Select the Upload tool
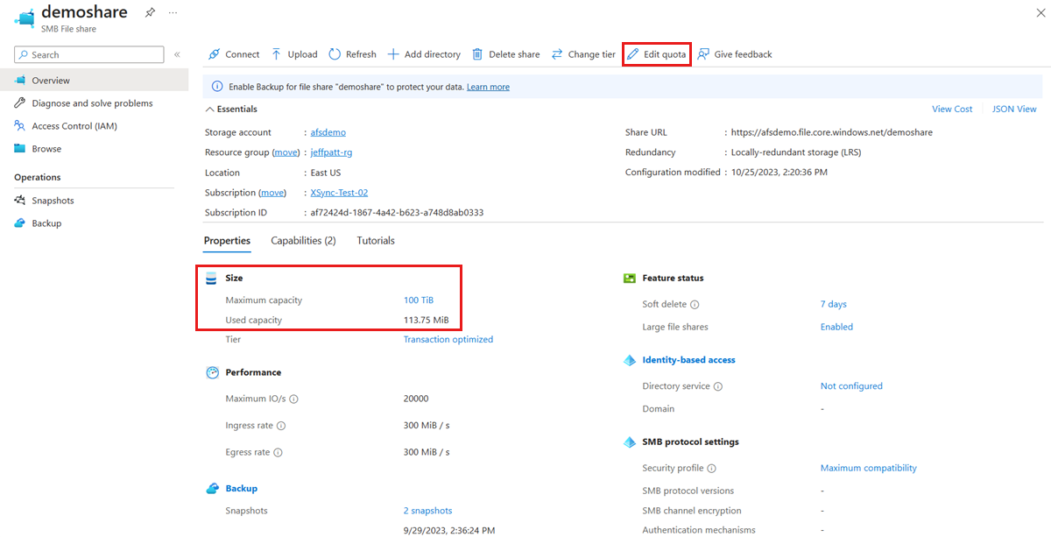The image size is (1051, 537). coord(294,53)
